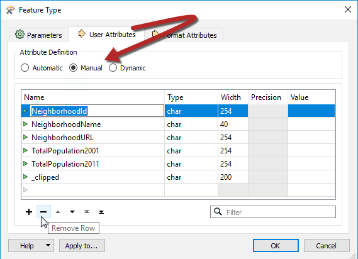Screen dimensions: 358x259
Task: Open the Type cell for TotalPopulation2001
Action: point(191,151)
